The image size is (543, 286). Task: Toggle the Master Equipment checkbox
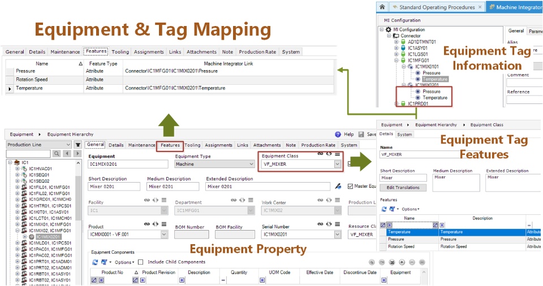[350, 187]
